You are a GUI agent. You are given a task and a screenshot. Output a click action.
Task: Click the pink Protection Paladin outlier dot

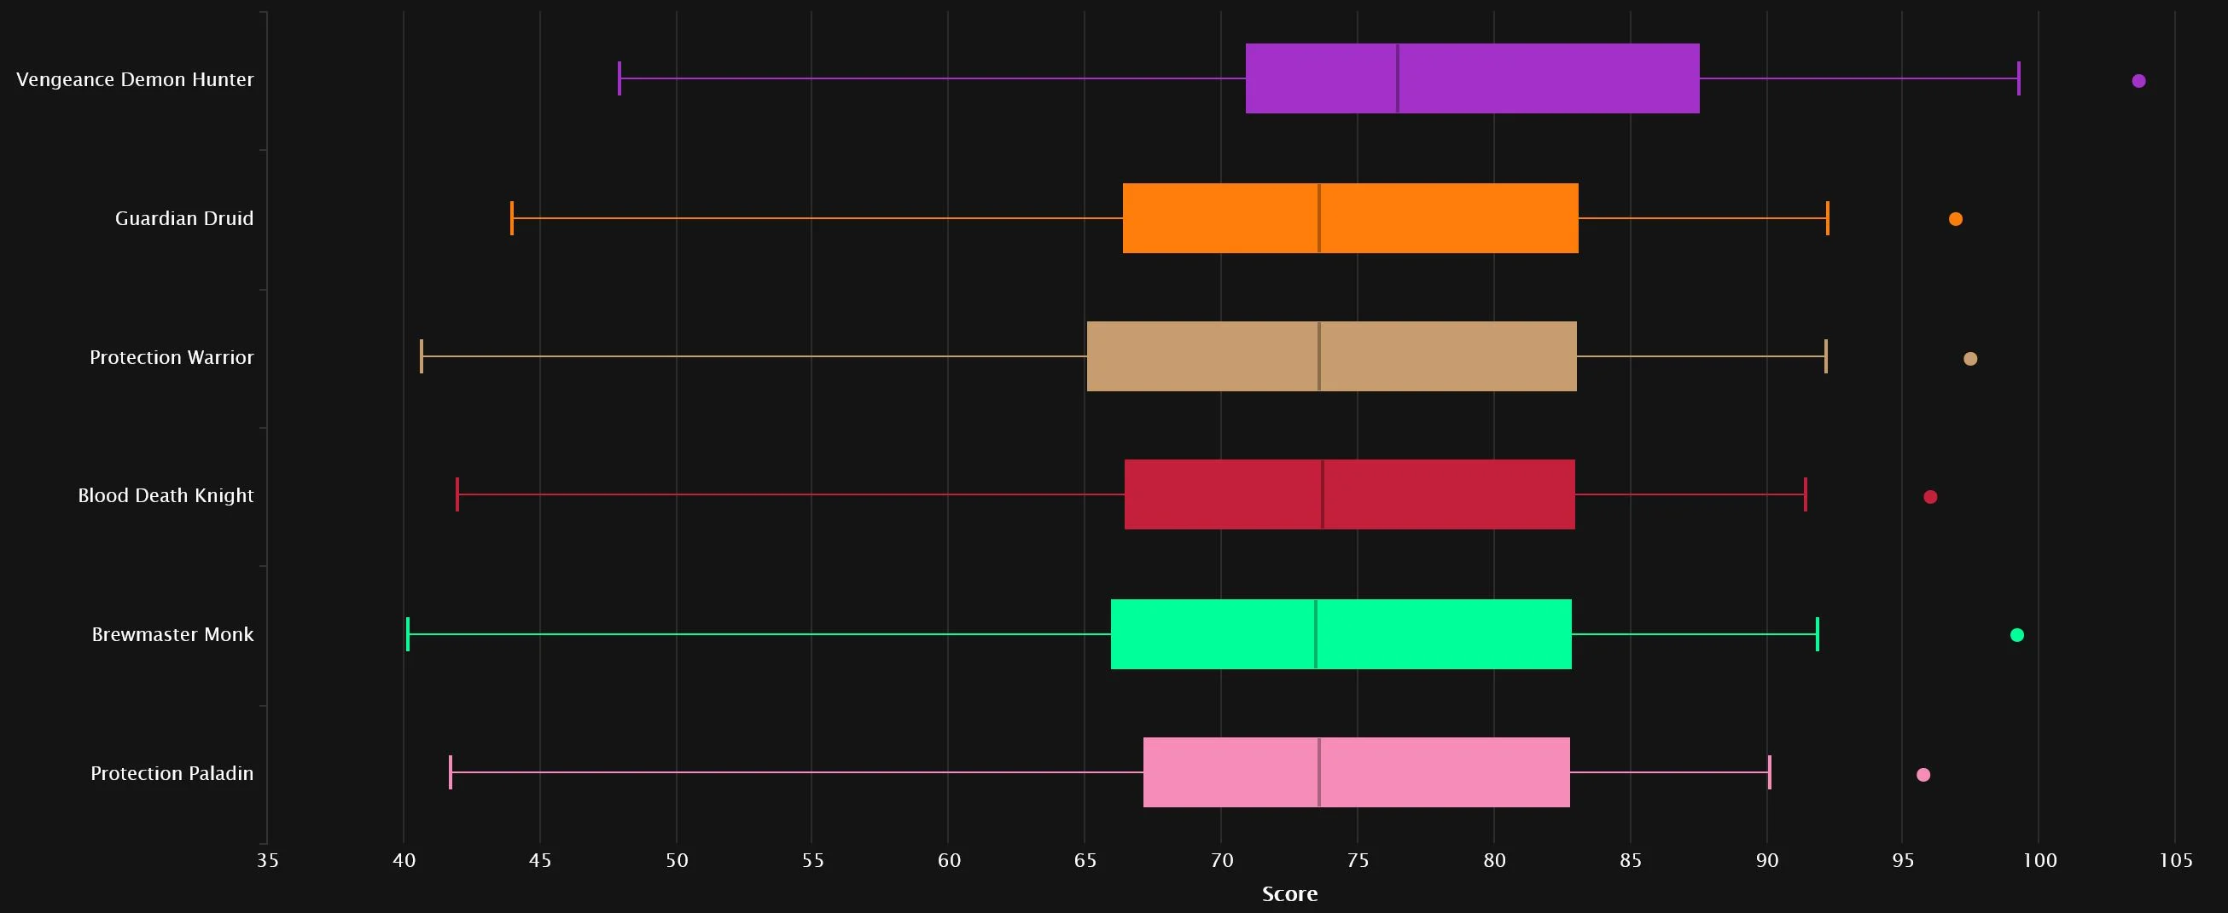1923,775
